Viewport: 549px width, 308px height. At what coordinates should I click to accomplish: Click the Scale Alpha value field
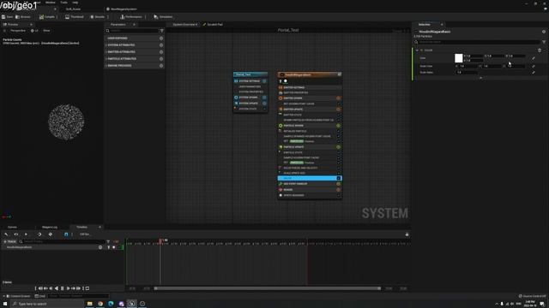pyautogui.click(x=467, y=72)
